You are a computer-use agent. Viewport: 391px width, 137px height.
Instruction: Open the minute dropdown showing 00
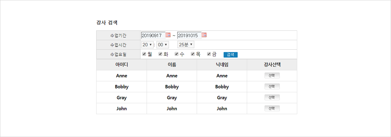click(x=163, y=45)
